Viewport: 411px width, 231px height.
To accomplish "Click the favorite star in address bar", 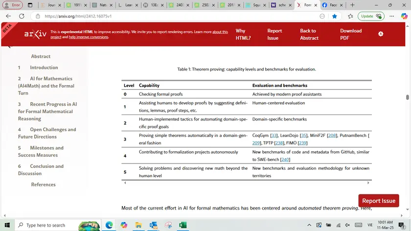I will (x=335, y=16).
